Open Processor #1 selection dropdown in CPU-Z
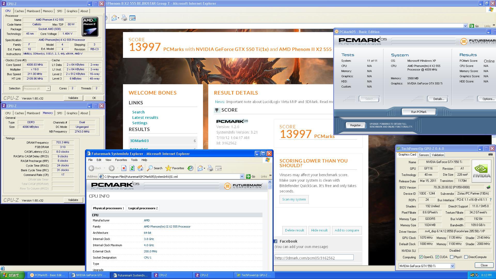This screenshot has width=496, height=279. pyautogui.click(x=48, y=89)
